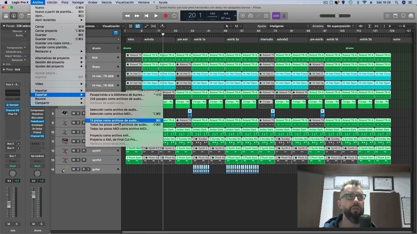Open the secondary M tool dropdown

pos(238,26)
